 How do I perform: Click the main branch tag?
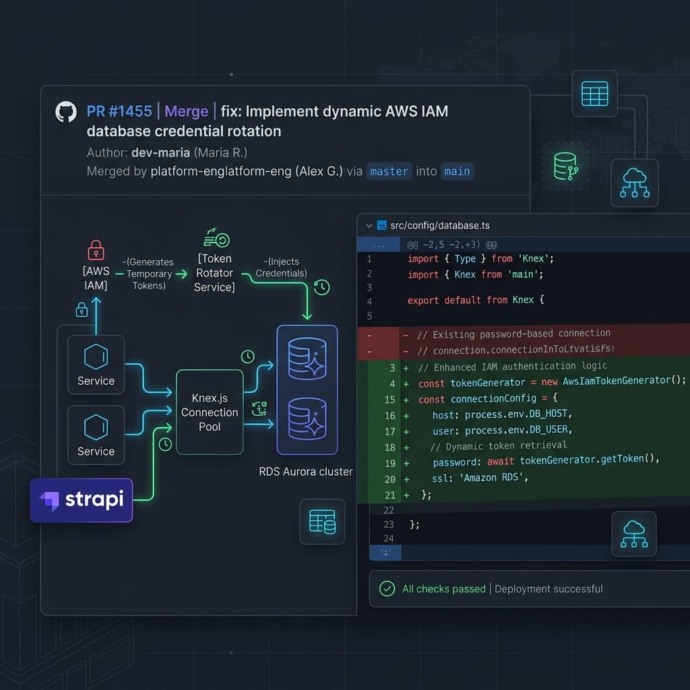[457, 171]
